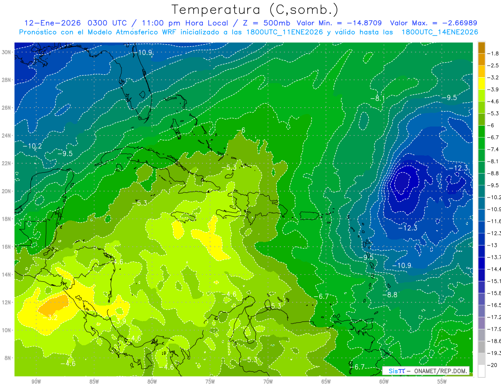Click the "8N" latitude axis label
Viewport: 501px width, 387px height.
[x=8, y=358]
